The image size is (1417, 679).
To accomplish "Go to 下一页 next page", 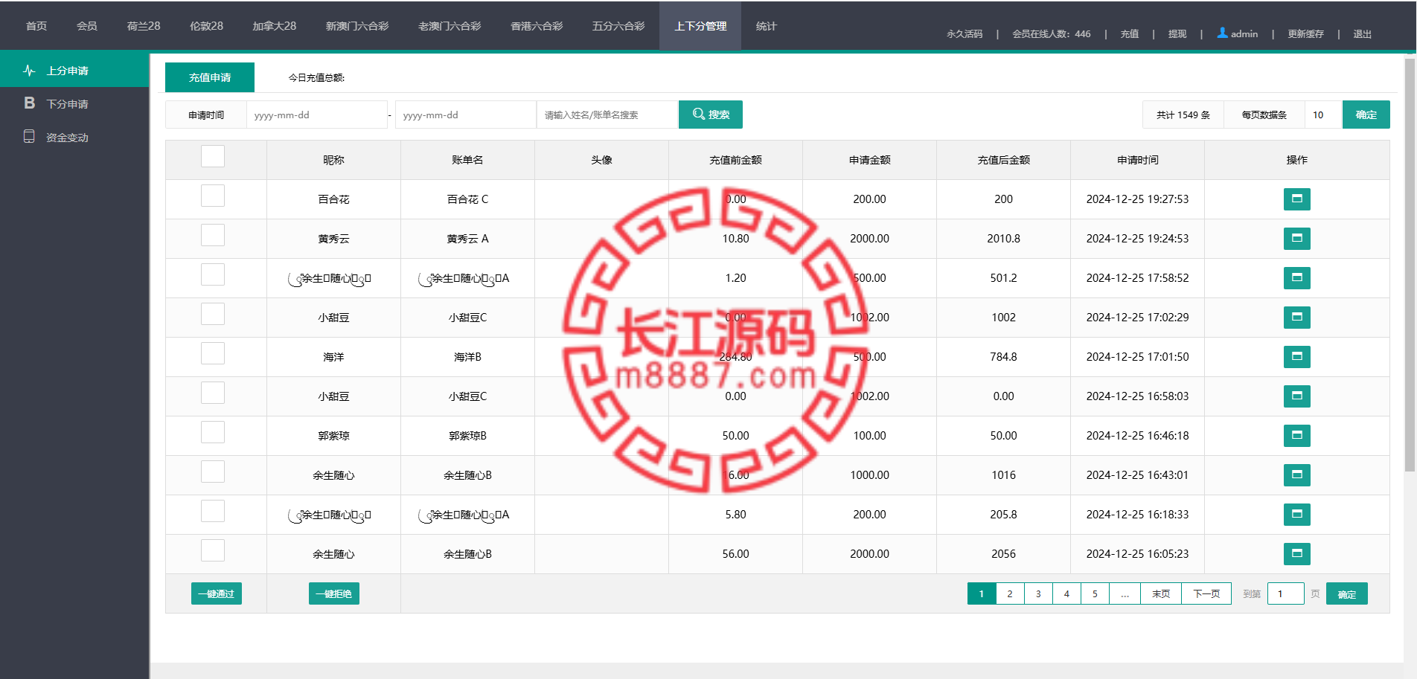I will 1206,593.
